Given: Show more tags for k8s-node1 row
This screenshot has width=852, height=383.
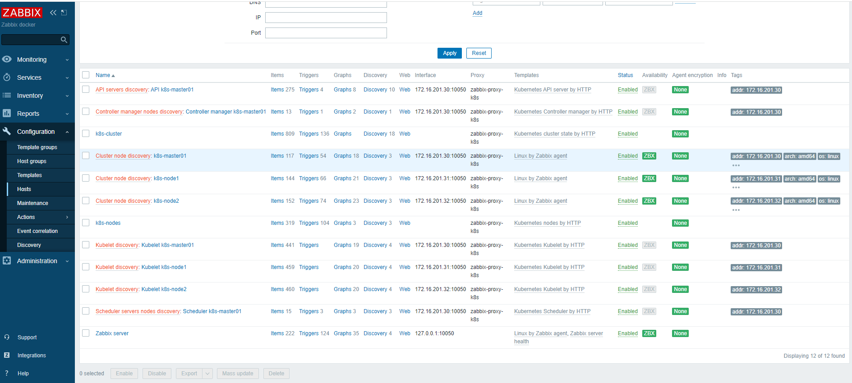Looking at the screenshot, I should (x=736, y=187).
